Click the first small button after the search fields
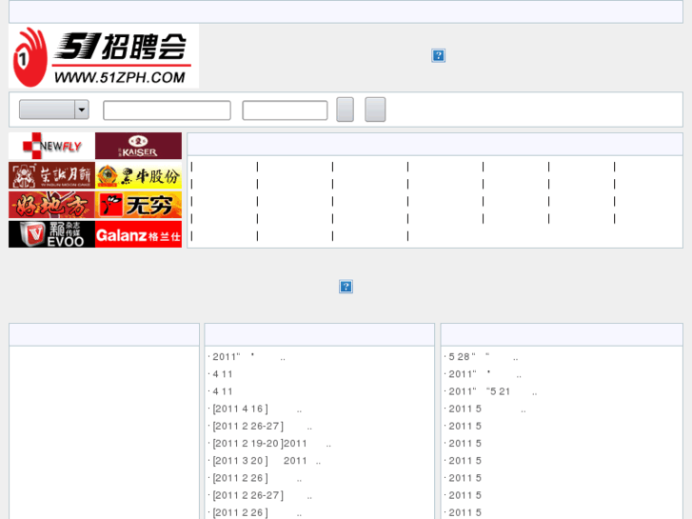 click(346, 110)
